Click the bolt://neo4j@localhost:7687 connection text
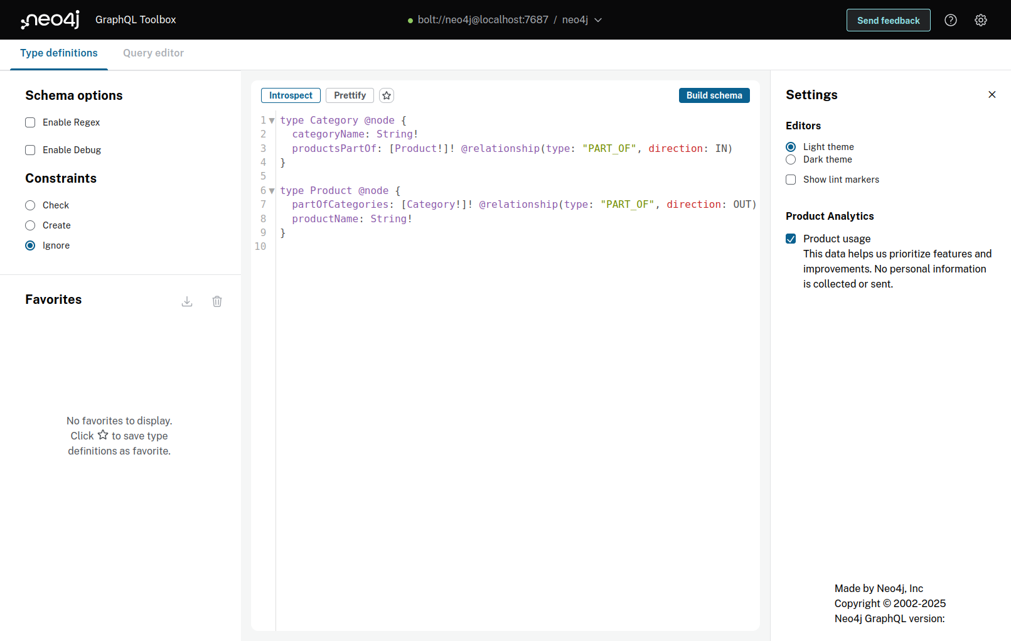 click(x=483, y=20)
